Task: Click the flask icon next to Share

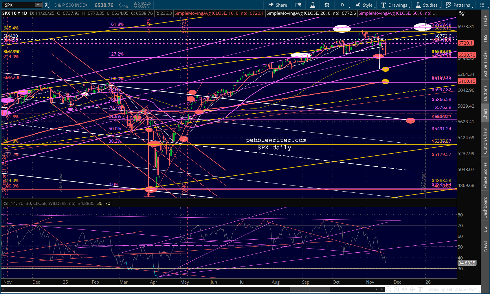Action: point(313,5)
